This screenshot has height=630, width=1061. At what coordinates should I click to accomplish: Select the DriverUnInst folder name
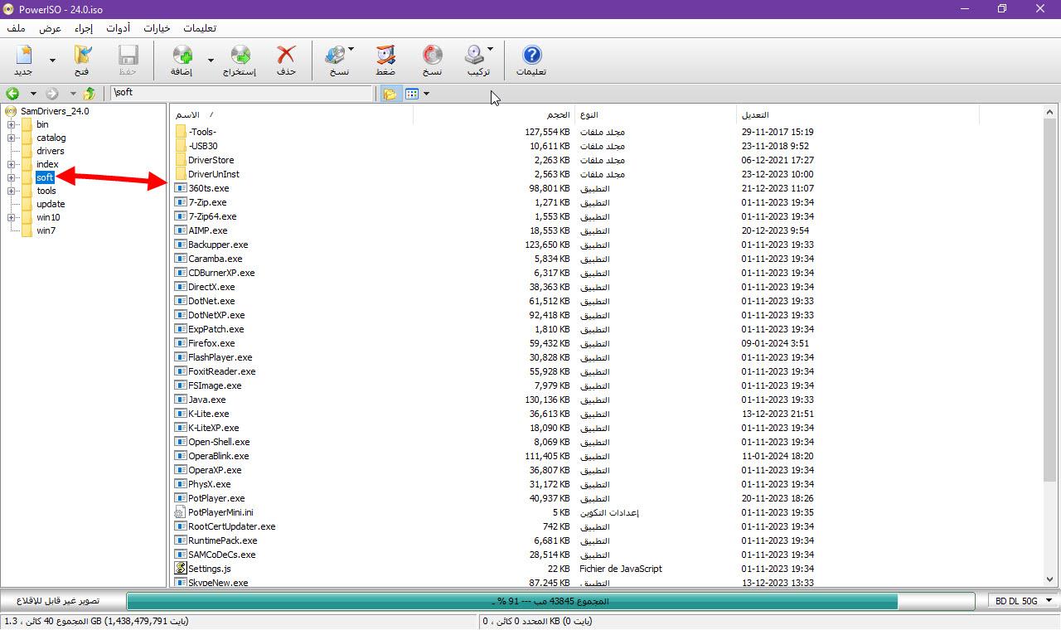click(x=214, y=174)
